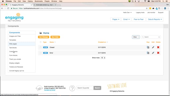Open the Pages dropdown menu
Image resolution: width=170 pixels, height=96 pixels.
pyautogui.click(x=116, y=19)
